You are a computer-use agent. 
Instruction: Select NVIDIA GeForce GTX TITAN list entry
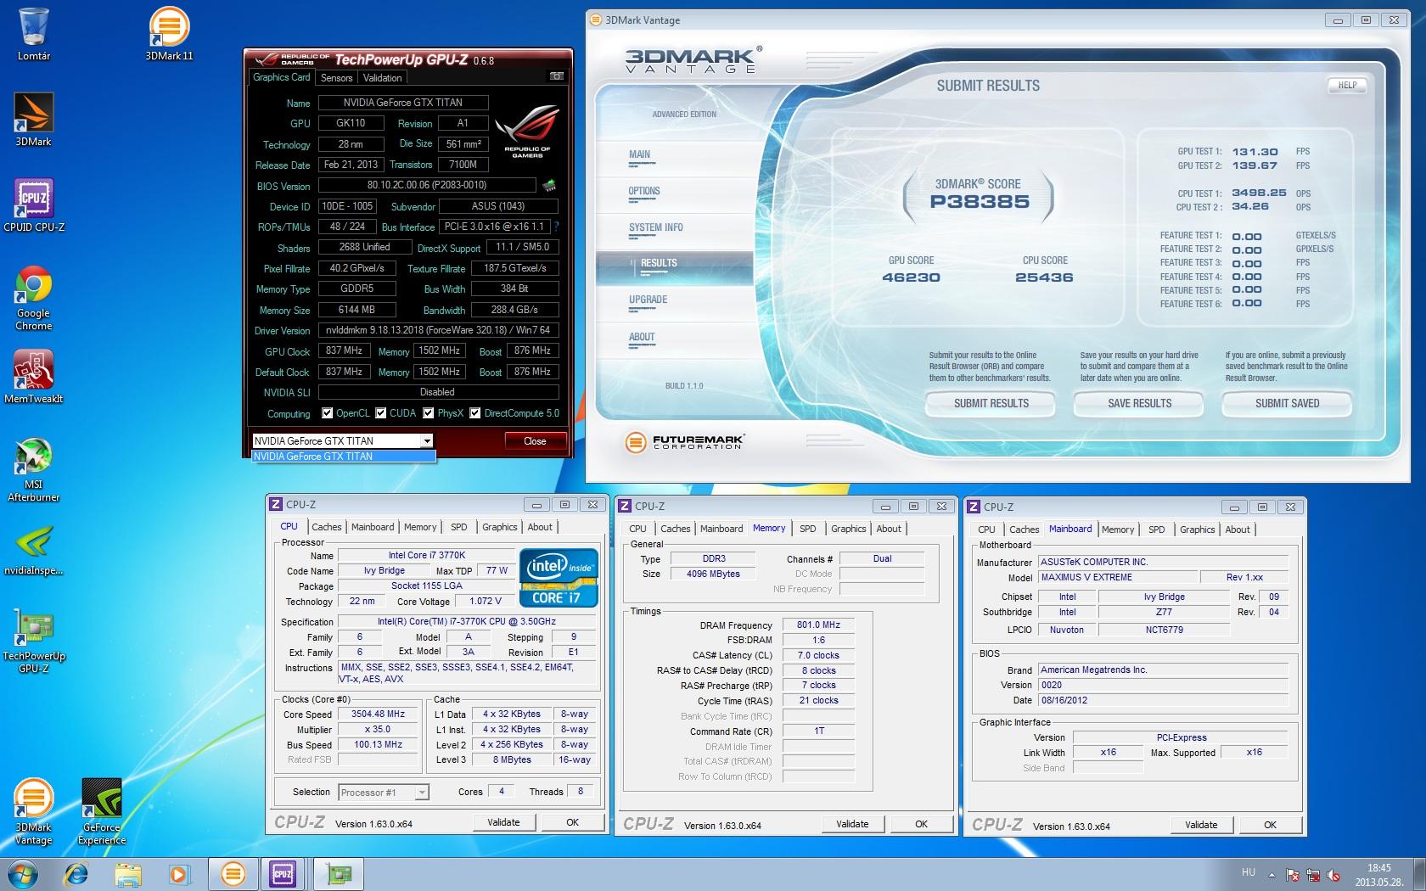tap(344, 456)
